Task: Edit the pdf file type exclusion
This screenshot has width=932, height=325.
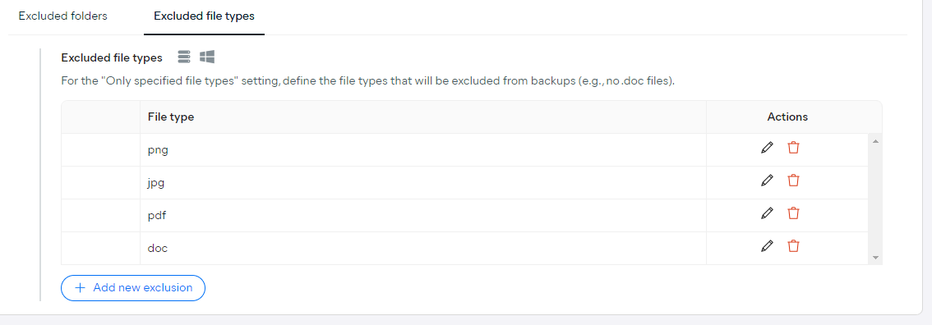Action: pyautogui.click(x=768, y=213)
